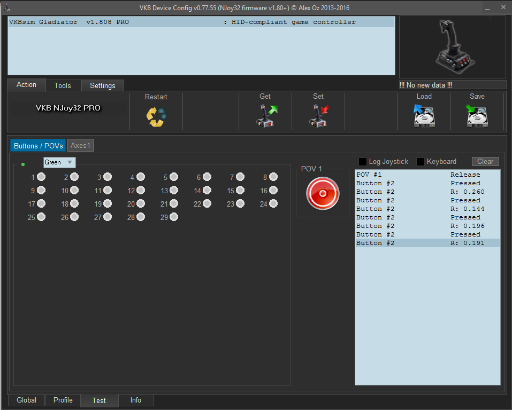Viewport: 512px width, 410px height.
Task: Click button indicator 27
Action: pos(108,217)
